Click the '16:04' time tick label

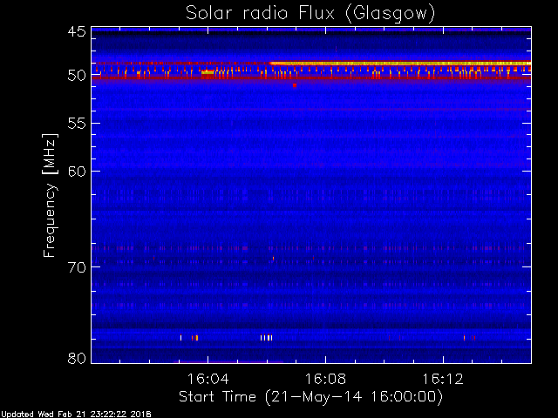tap(208, 379)
